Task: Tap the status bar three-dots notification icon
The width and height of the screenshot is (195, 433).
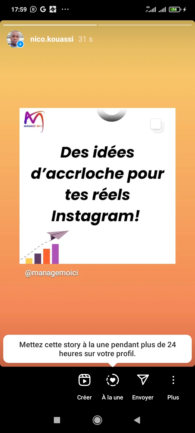Action: point(65,9)
